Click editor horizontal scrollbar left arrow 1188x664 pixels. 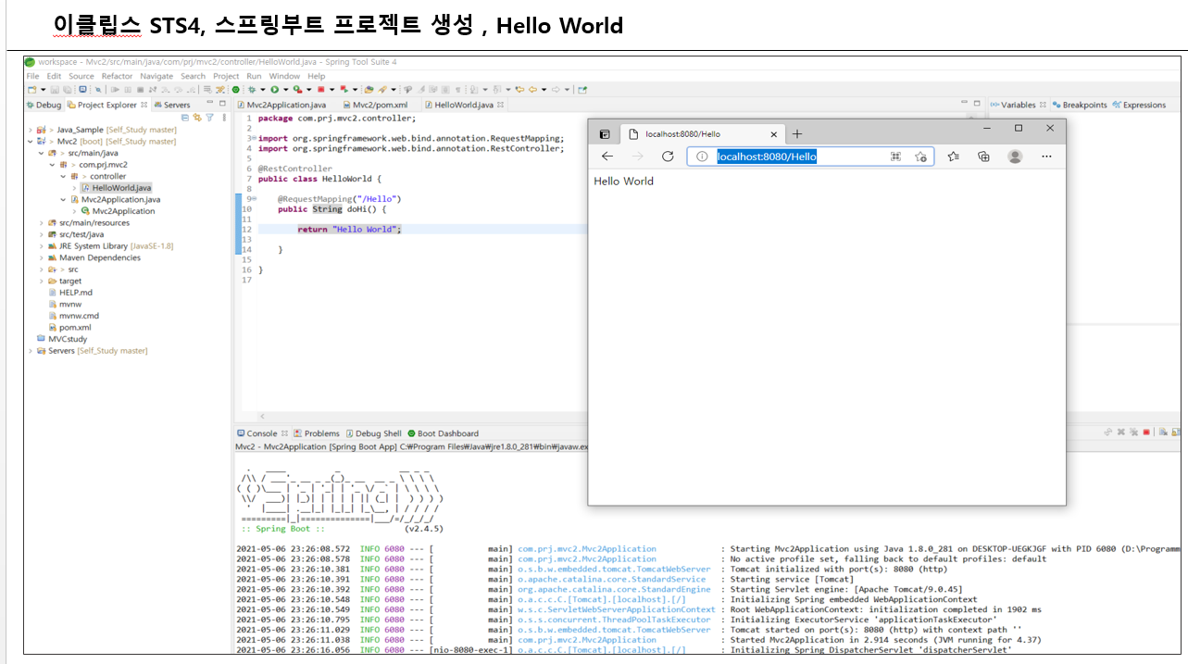click(261, 416)
